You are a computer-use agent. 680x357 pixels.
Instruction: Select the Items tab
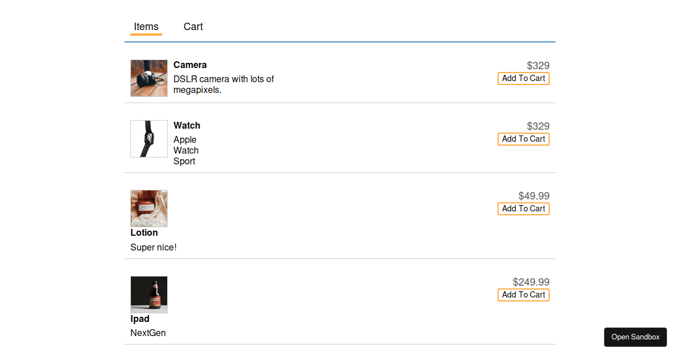146,26
